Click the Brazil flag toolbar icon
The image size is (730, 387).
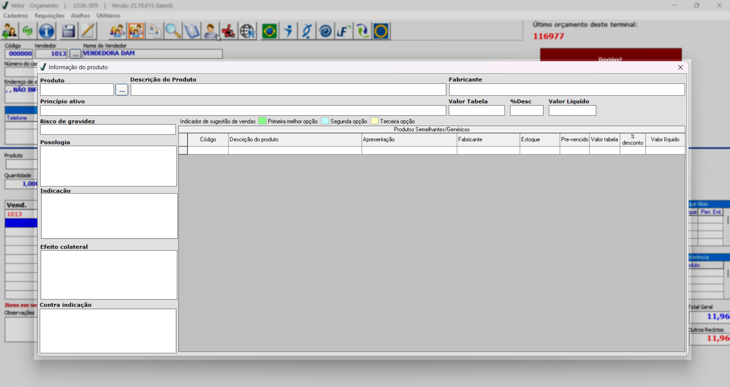[269, 31]
